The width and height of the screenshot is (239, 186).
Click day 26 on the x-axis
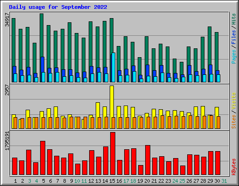pos(189,181)
